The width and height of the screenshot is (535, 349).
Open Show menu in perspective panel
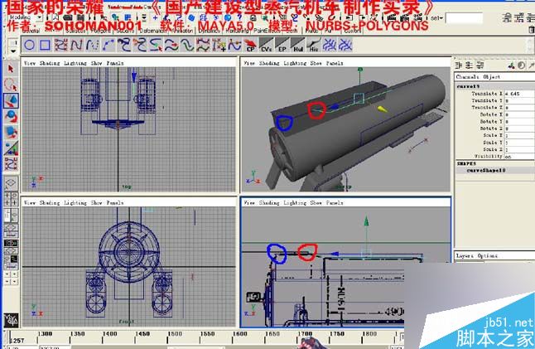coord(316,63)
